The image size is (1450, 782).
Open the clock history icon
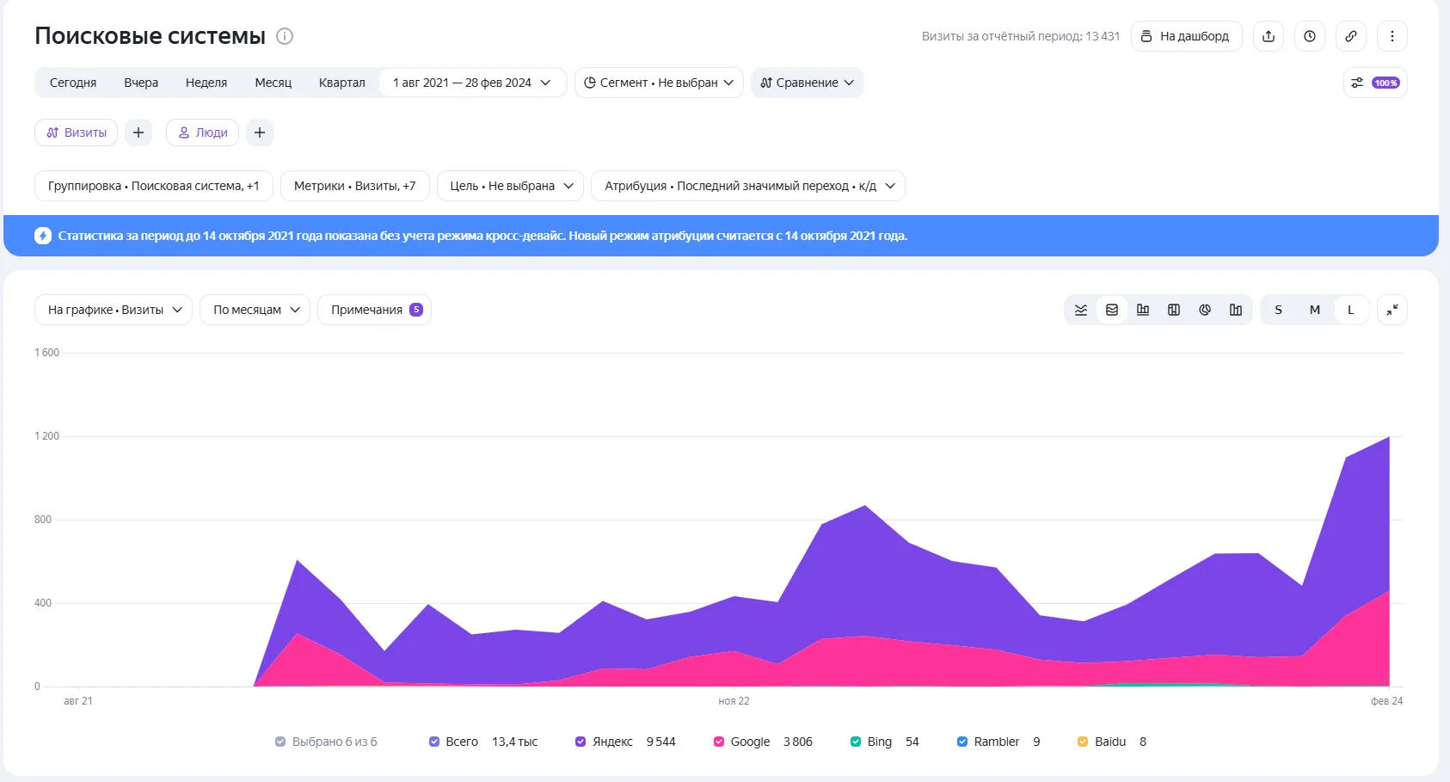tap(1310, 36)
